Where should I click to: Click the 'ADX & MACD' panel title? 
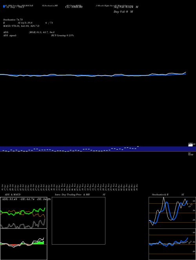pos(13,195)
